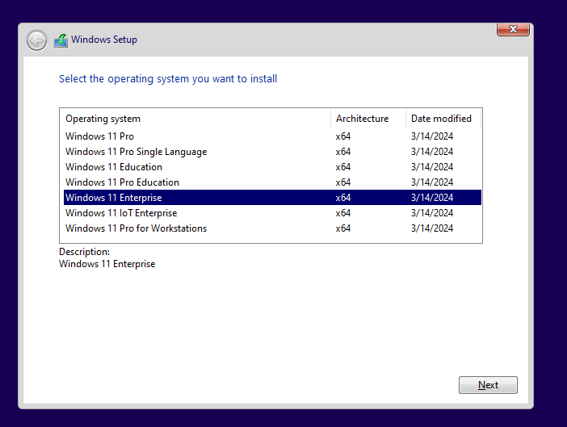Click x64 in IoT Enterprise row

click(x=342, y=213)
